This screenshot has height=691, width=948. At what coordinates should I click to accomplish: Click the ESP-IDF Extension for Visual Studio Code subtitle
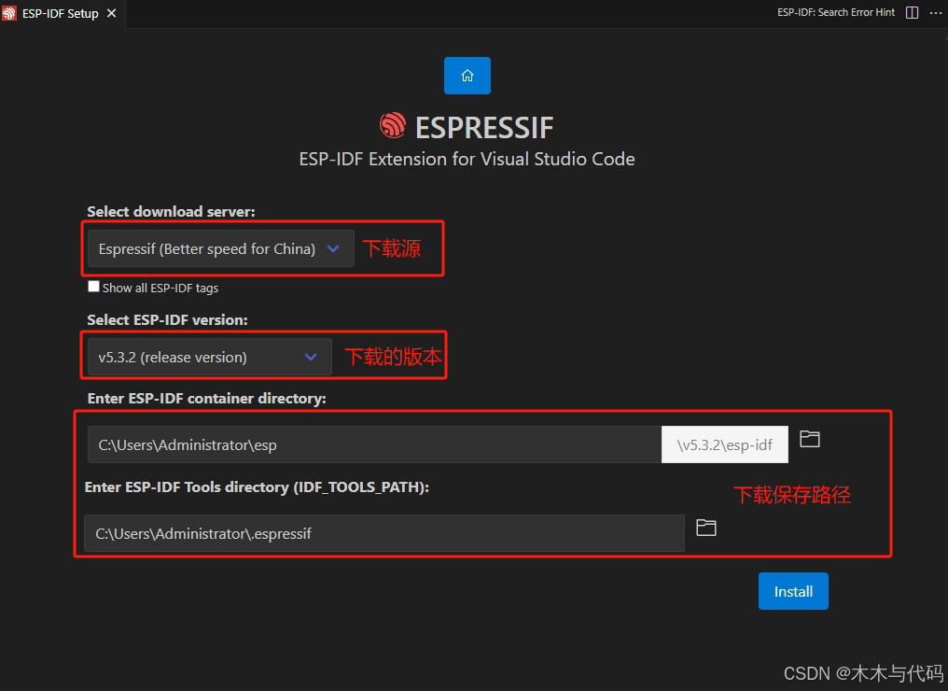pyautogui.click(x=467, y=159)
